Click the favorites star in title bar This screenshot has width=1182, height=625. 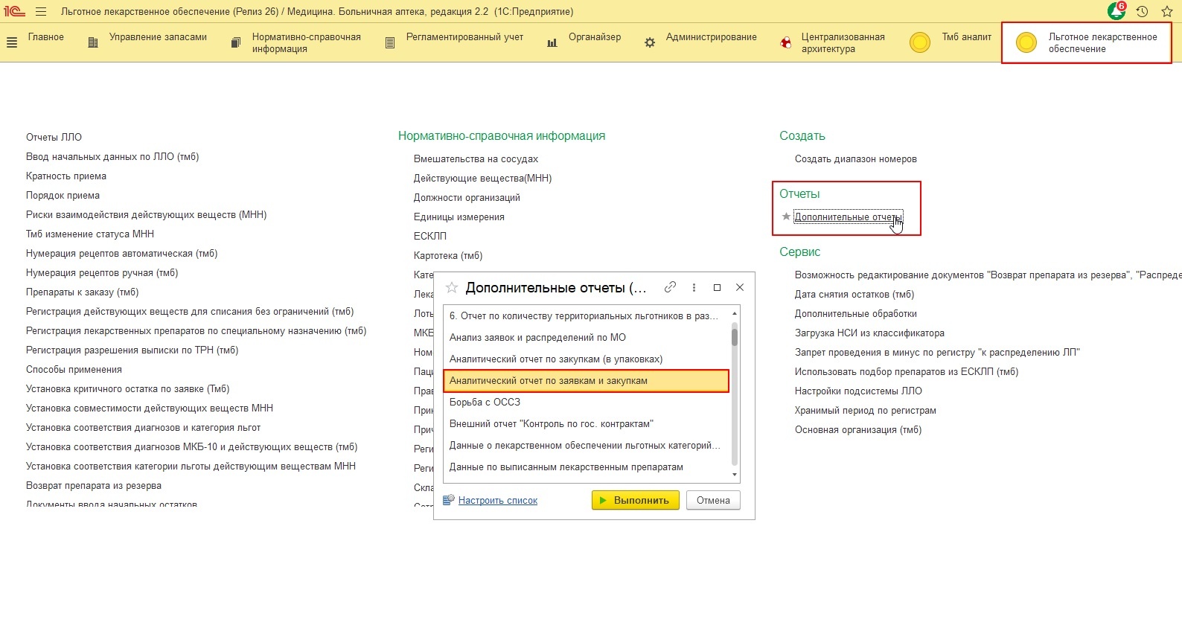1166,11
